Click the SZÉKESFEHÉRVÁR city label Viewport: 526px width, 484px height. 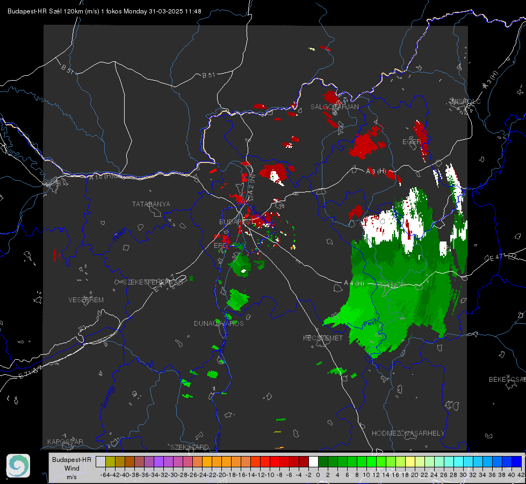(153, 282)
